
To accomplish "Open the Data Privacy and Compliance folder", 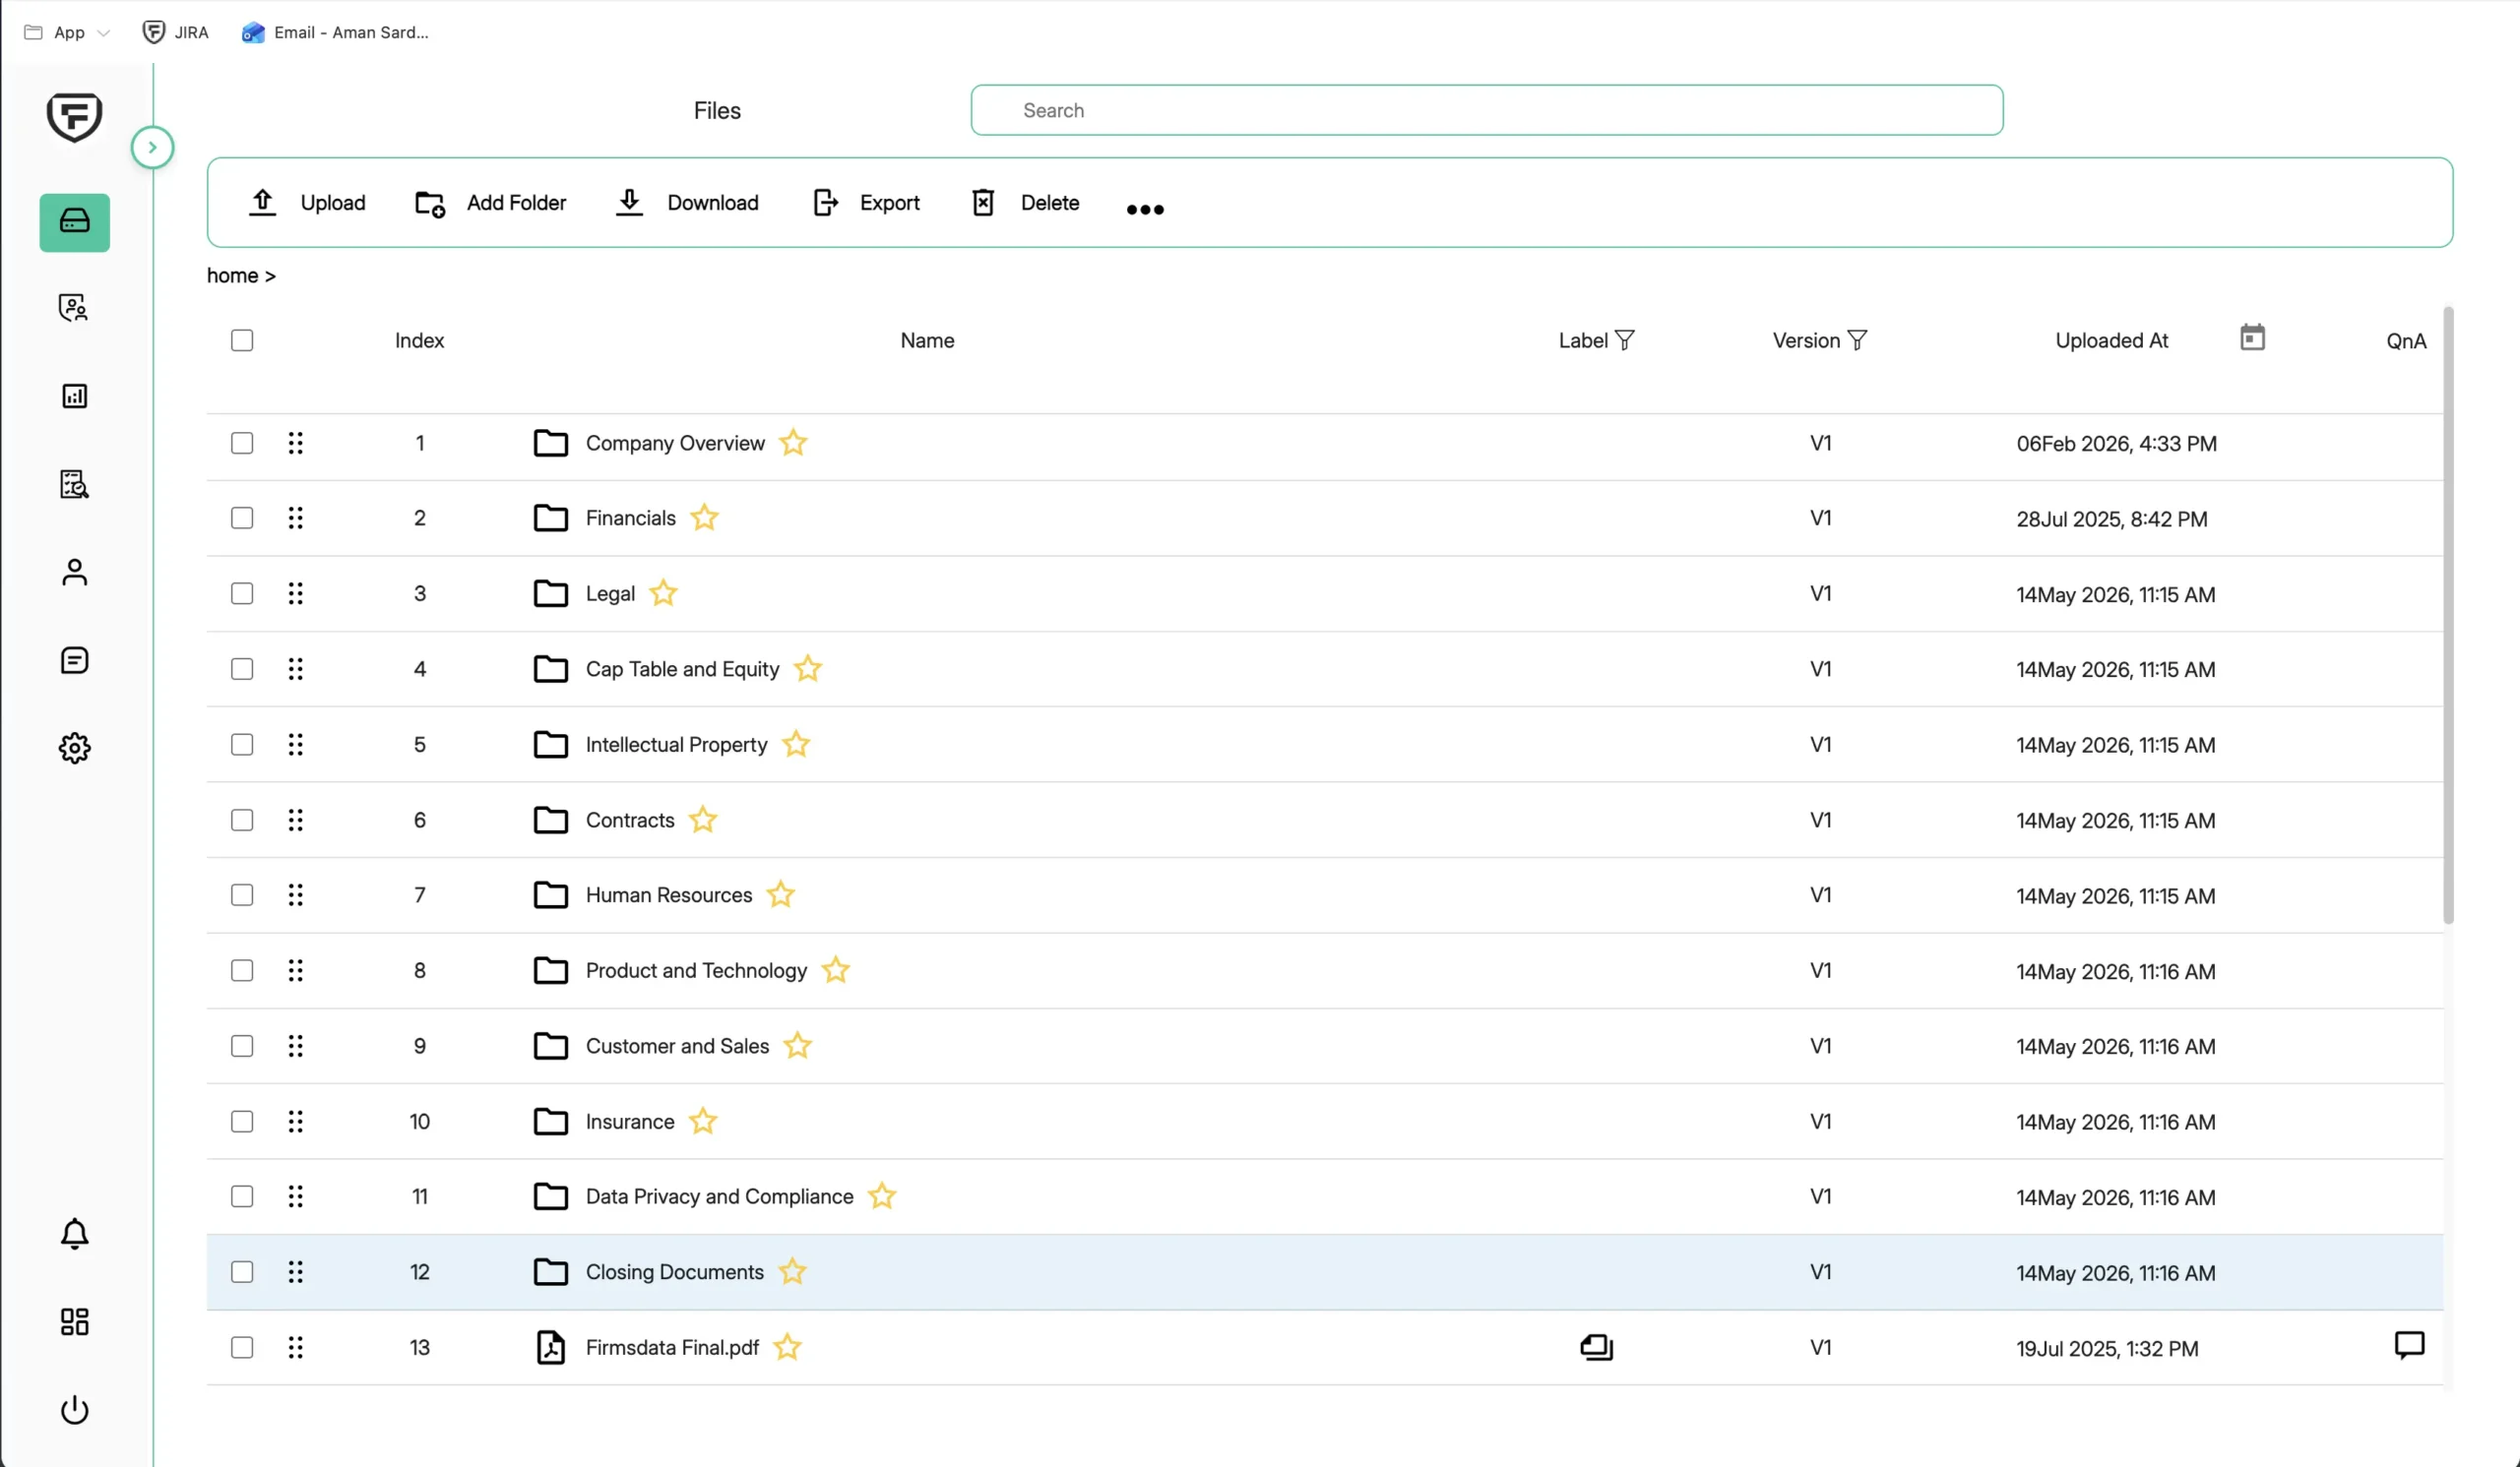I will pyautogui.click(x=719, y=1196).
